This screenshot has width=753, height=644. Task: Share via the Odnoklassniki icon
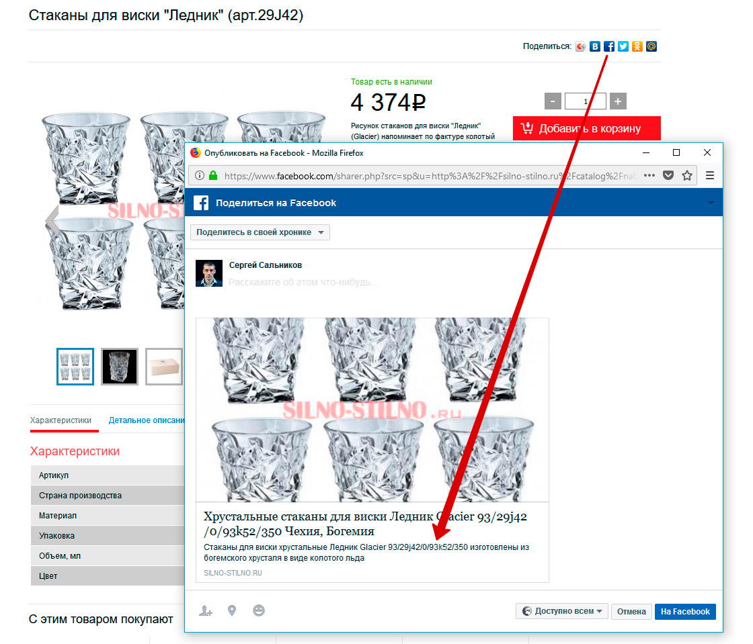(637, 46)
